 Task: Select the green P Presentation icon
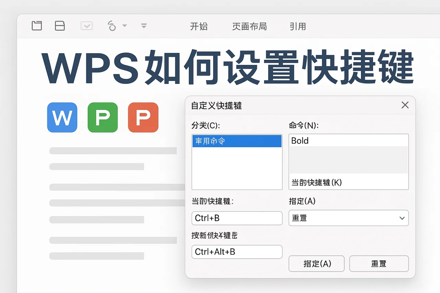coord(102,117)
